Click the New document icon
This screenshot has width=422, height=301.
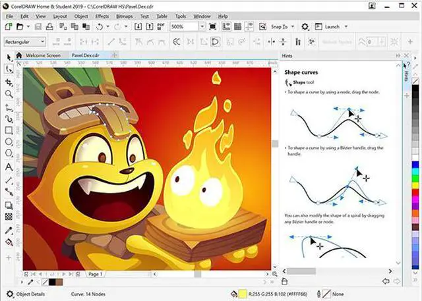coord(9,26)
